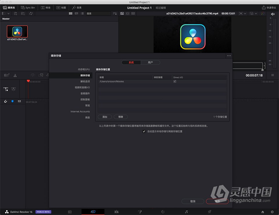Enable Direct I/O for /Users/orsoon/Movies
Image resolution: width=279 pixels, height=215 pixels.
tap(175, 81)
